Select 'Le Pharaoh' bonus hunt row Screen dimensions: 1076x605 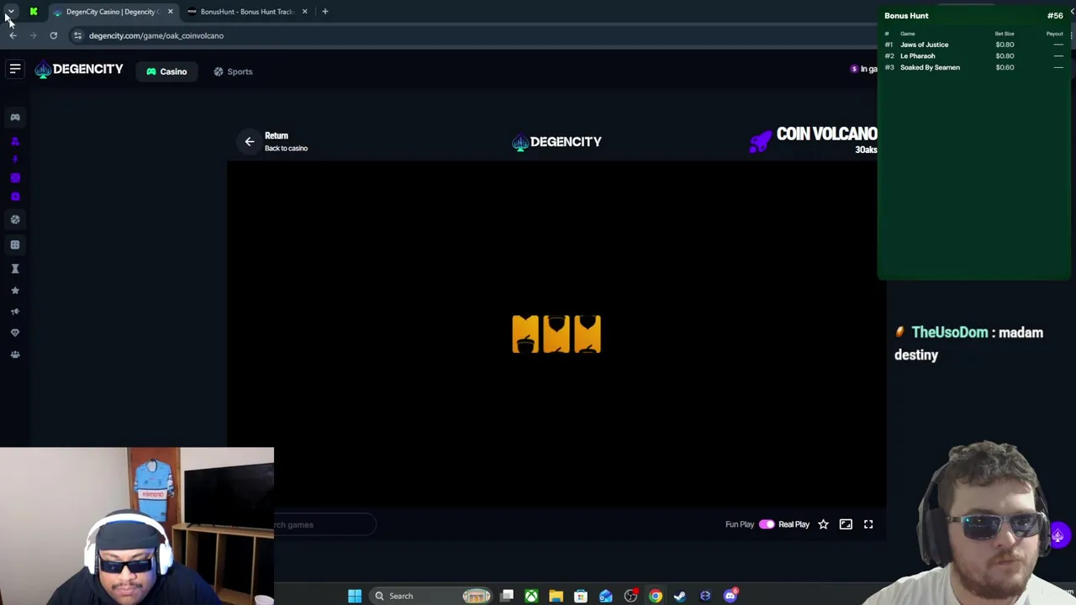(x=973, y=55)
